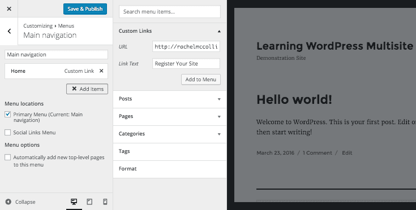Viewport: 416px width, 210px height.
Task: Switch to mobile phone preview icon
Action: click(x=105, y=202)
